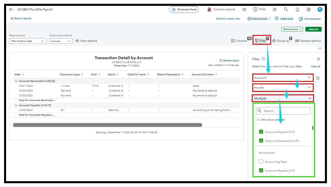Open Group by options
The width and height of the screenshot is (331, 187).
(x=274, y=40)
